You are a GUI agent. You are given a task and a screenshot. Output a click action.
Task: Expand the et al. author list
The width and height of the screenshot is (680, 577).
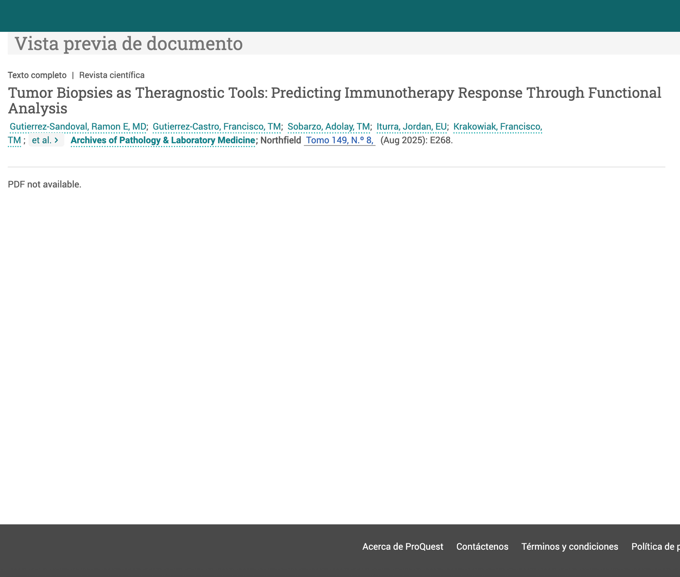tap(46, 140)
